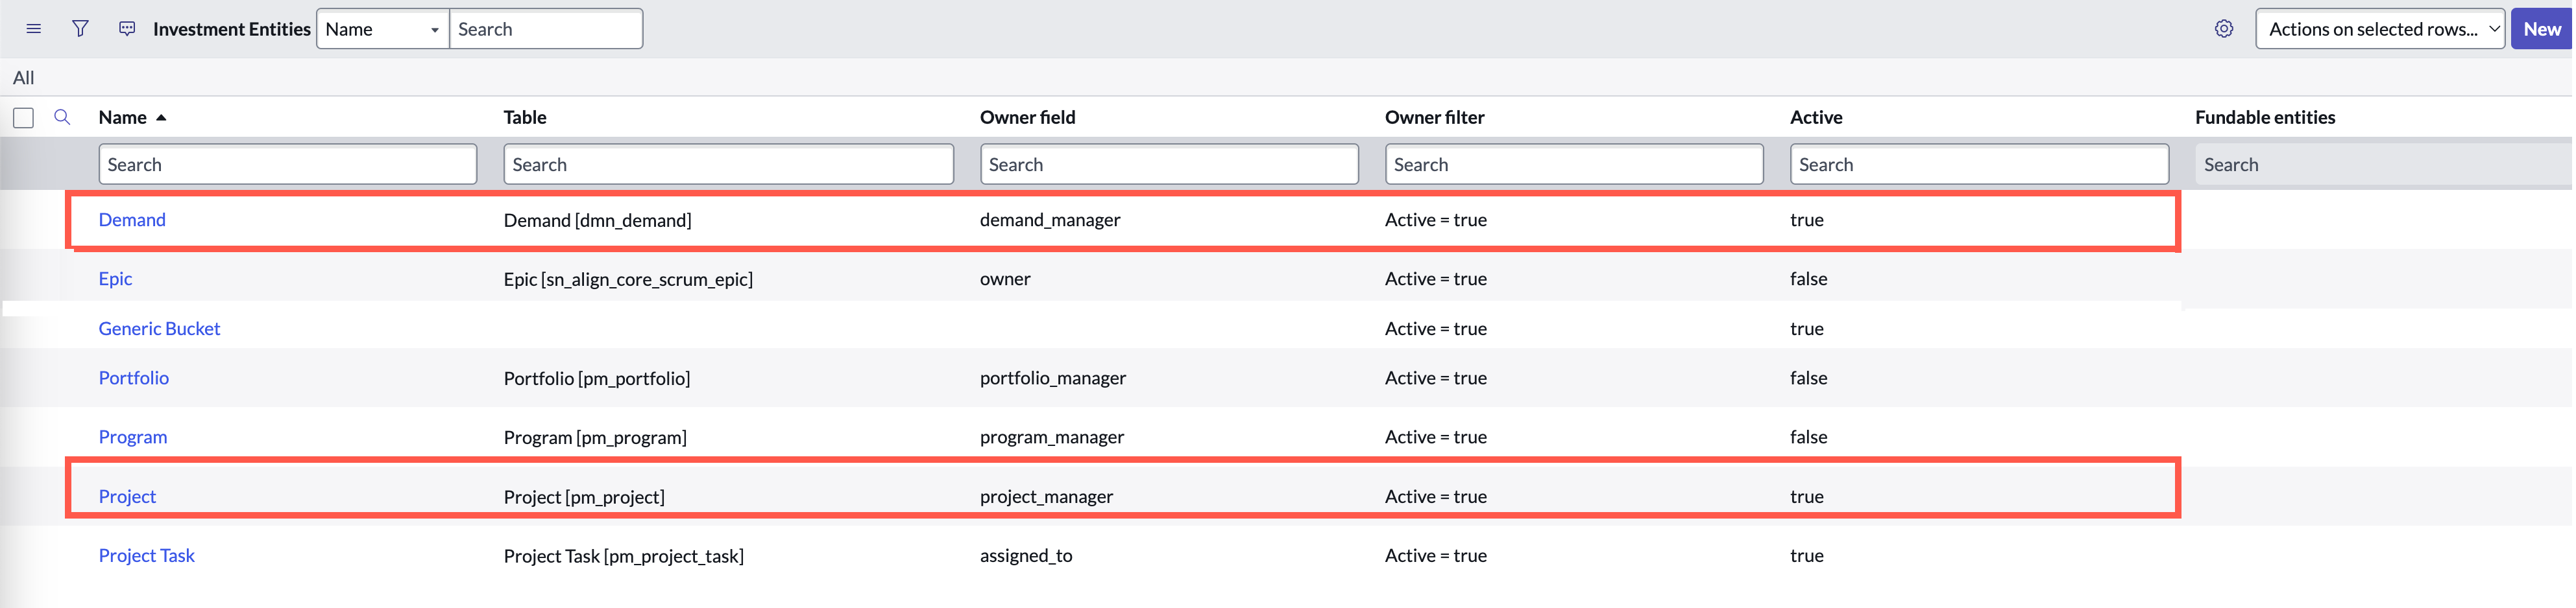Click the 'true' Active value for Demand

click(x=1807, y=220)
